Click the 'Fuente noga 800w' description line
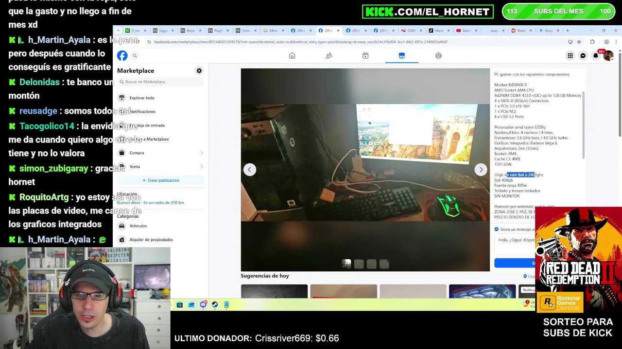This screenshot has width=622, height=349. pyautogui.click(x=510, y=186)
